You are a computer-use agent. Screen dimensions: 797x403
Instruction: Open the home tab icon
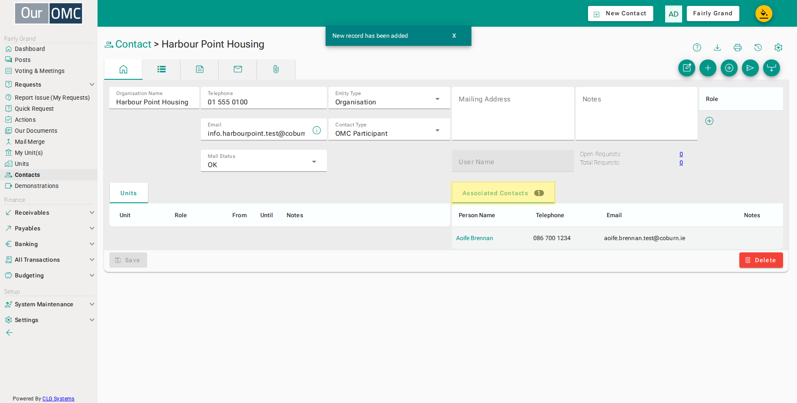tap(123, 69)
